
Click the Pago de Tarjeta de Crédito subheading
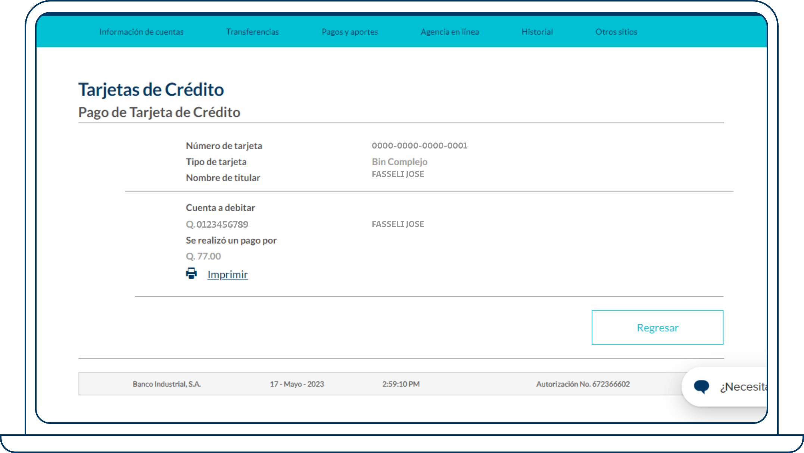pyautogui.click(x=159, y=112)
